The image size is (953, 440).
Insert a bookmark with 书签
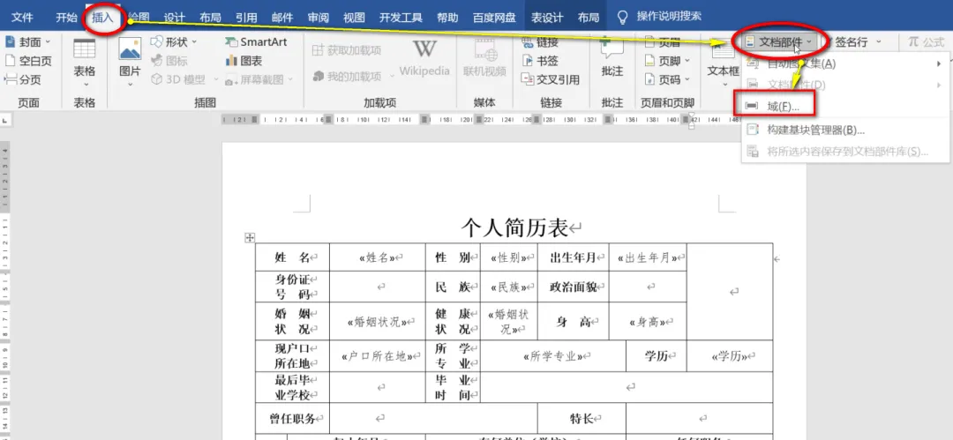540,61
